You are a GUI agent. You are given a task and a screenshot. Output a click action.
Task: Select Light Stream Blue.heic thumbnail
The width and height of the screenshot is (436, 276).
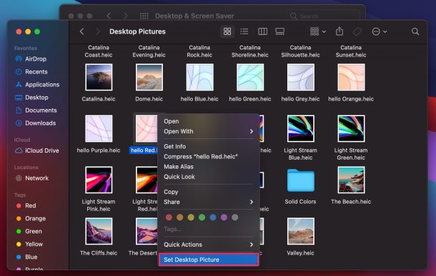pyautogui.click(x=301, y=128)
